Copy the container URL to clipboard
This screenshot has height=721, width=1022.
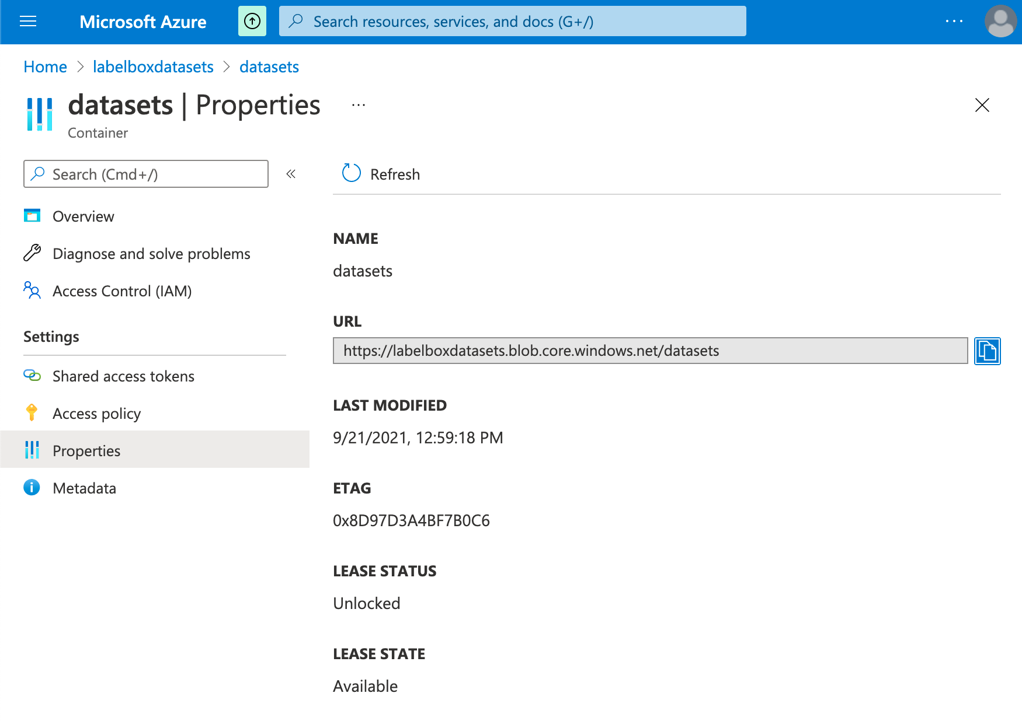[988, 351]
